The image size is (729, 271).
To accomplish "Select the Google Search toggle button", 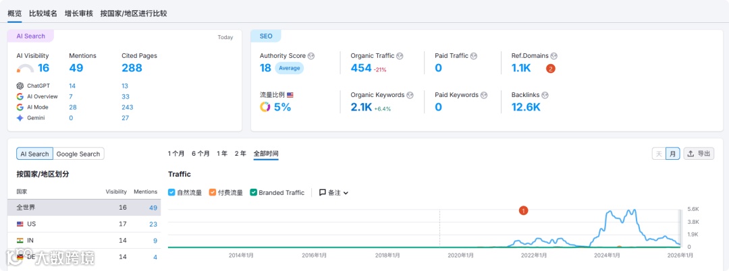I will (78, 154).
